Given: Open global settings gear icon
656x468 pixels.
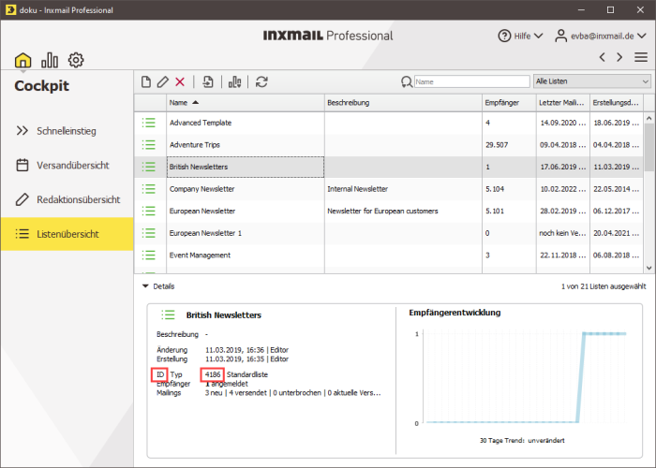Looking at the screenshot, I should click(76, 60).
